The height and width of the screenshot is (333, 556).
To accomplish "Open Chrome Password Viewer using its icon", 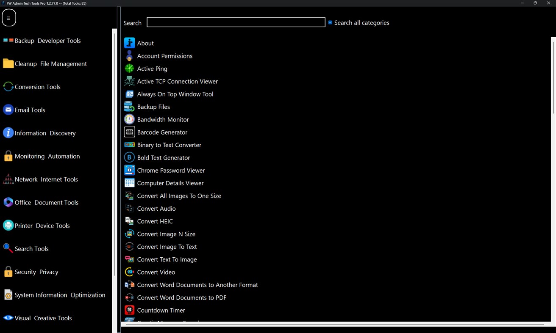I will [x=129, y=170].
